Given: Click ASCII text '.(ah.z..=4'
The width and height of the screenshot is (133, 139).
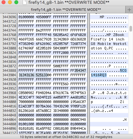Looking at the screenshot, I should (102, 111).
